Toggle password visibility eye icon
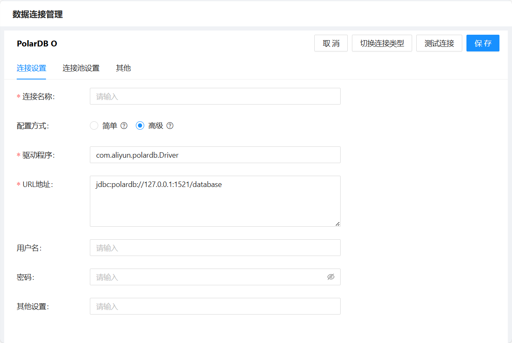 (331, 277)
